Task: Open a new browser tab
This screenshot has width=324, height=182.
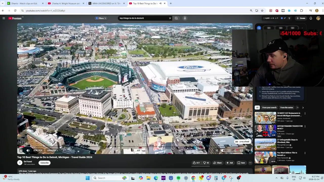Action: 171,4
